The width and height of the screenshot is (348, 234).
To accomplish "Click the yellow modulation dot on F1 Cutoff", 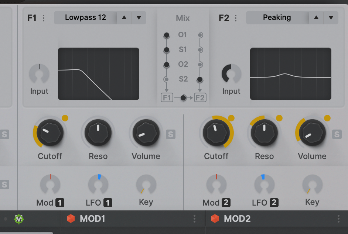I will pos(65,118).
